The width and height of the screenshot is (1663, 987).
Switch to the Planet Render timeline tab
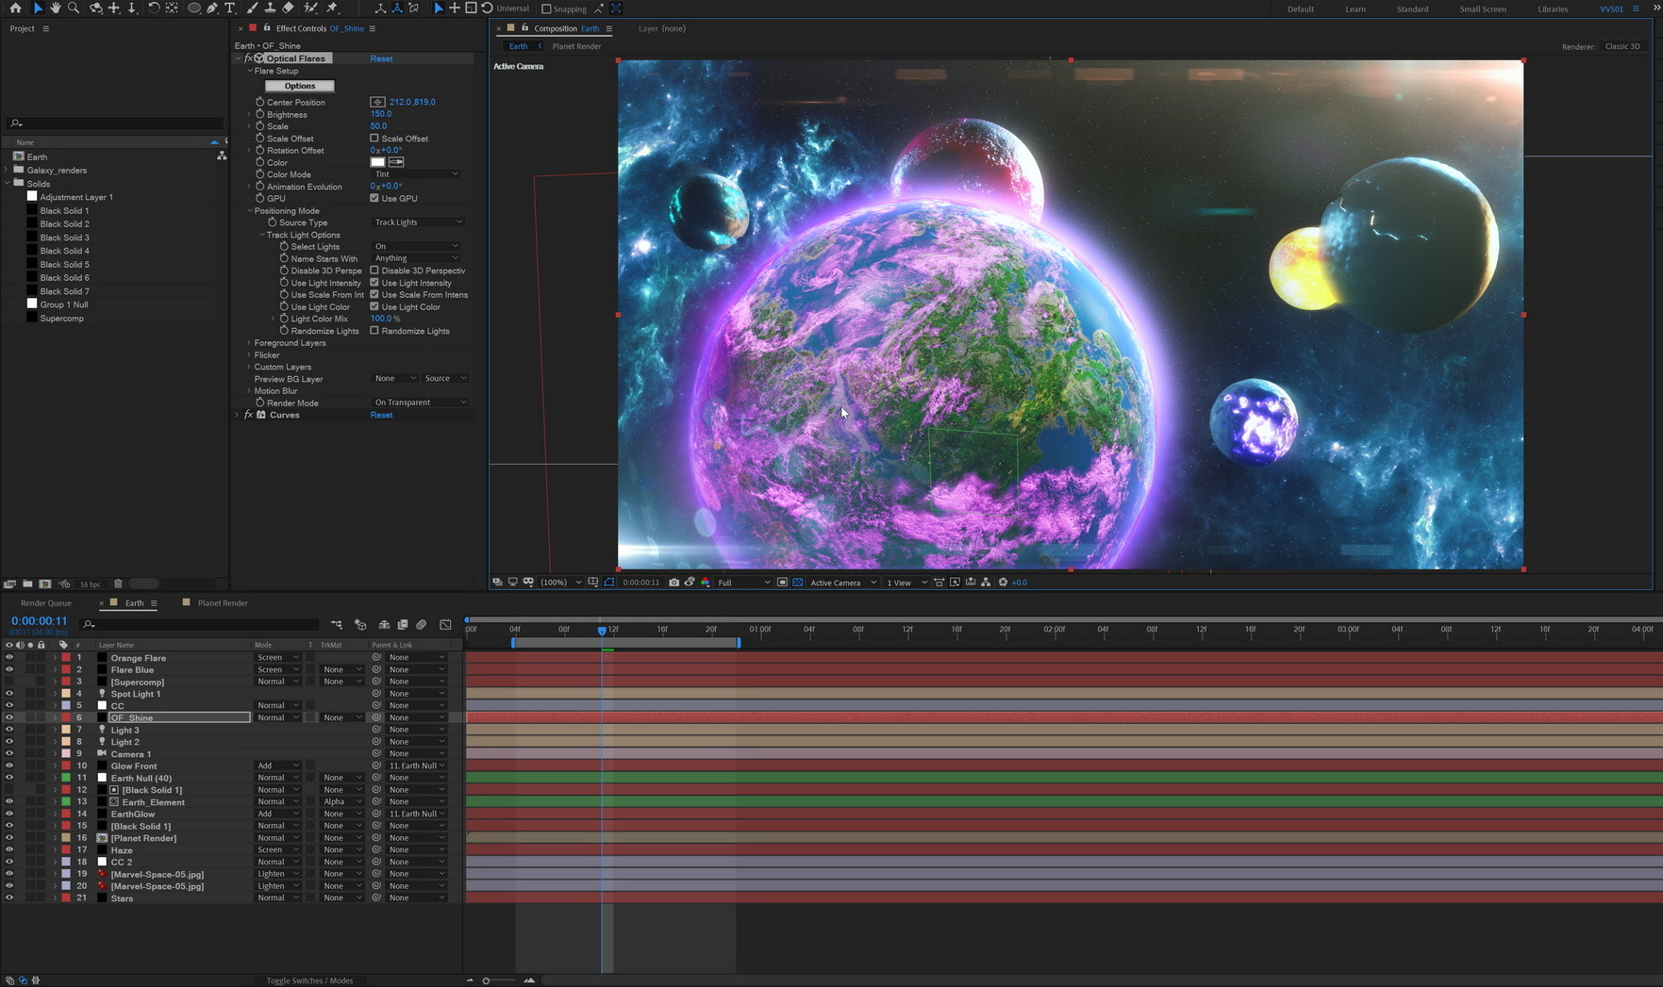(x=223, y=603)
